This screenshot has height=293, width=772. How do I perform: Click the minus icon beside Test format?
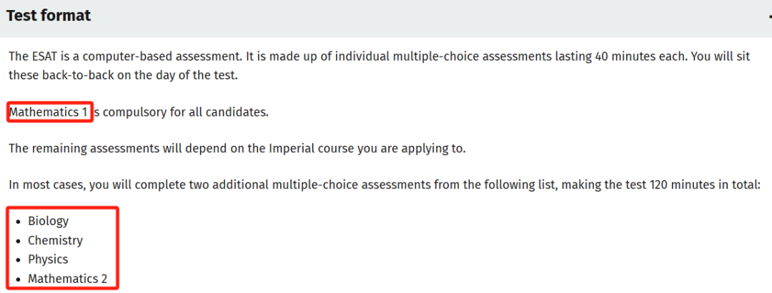[770, 17]
